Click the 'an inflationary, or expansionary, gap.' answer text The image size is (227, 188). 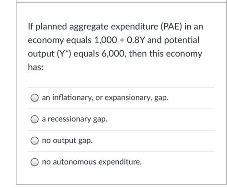105,98
